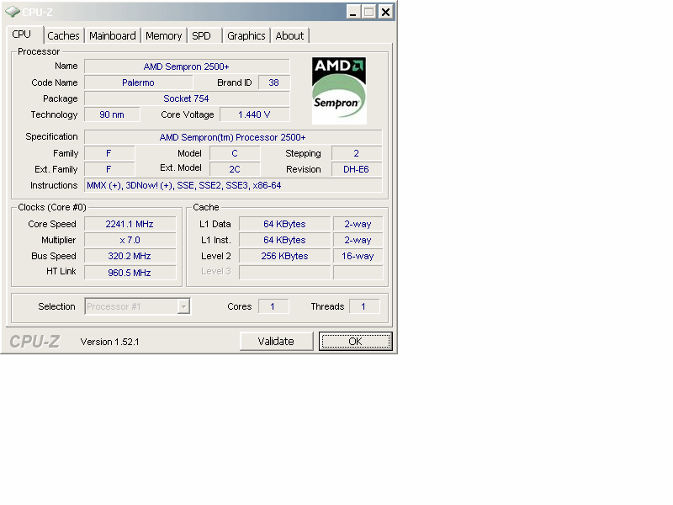This screenshot has height=505, width=673.
Task: Click the Level 2 16-way associativity
Action: pos(358,256)
